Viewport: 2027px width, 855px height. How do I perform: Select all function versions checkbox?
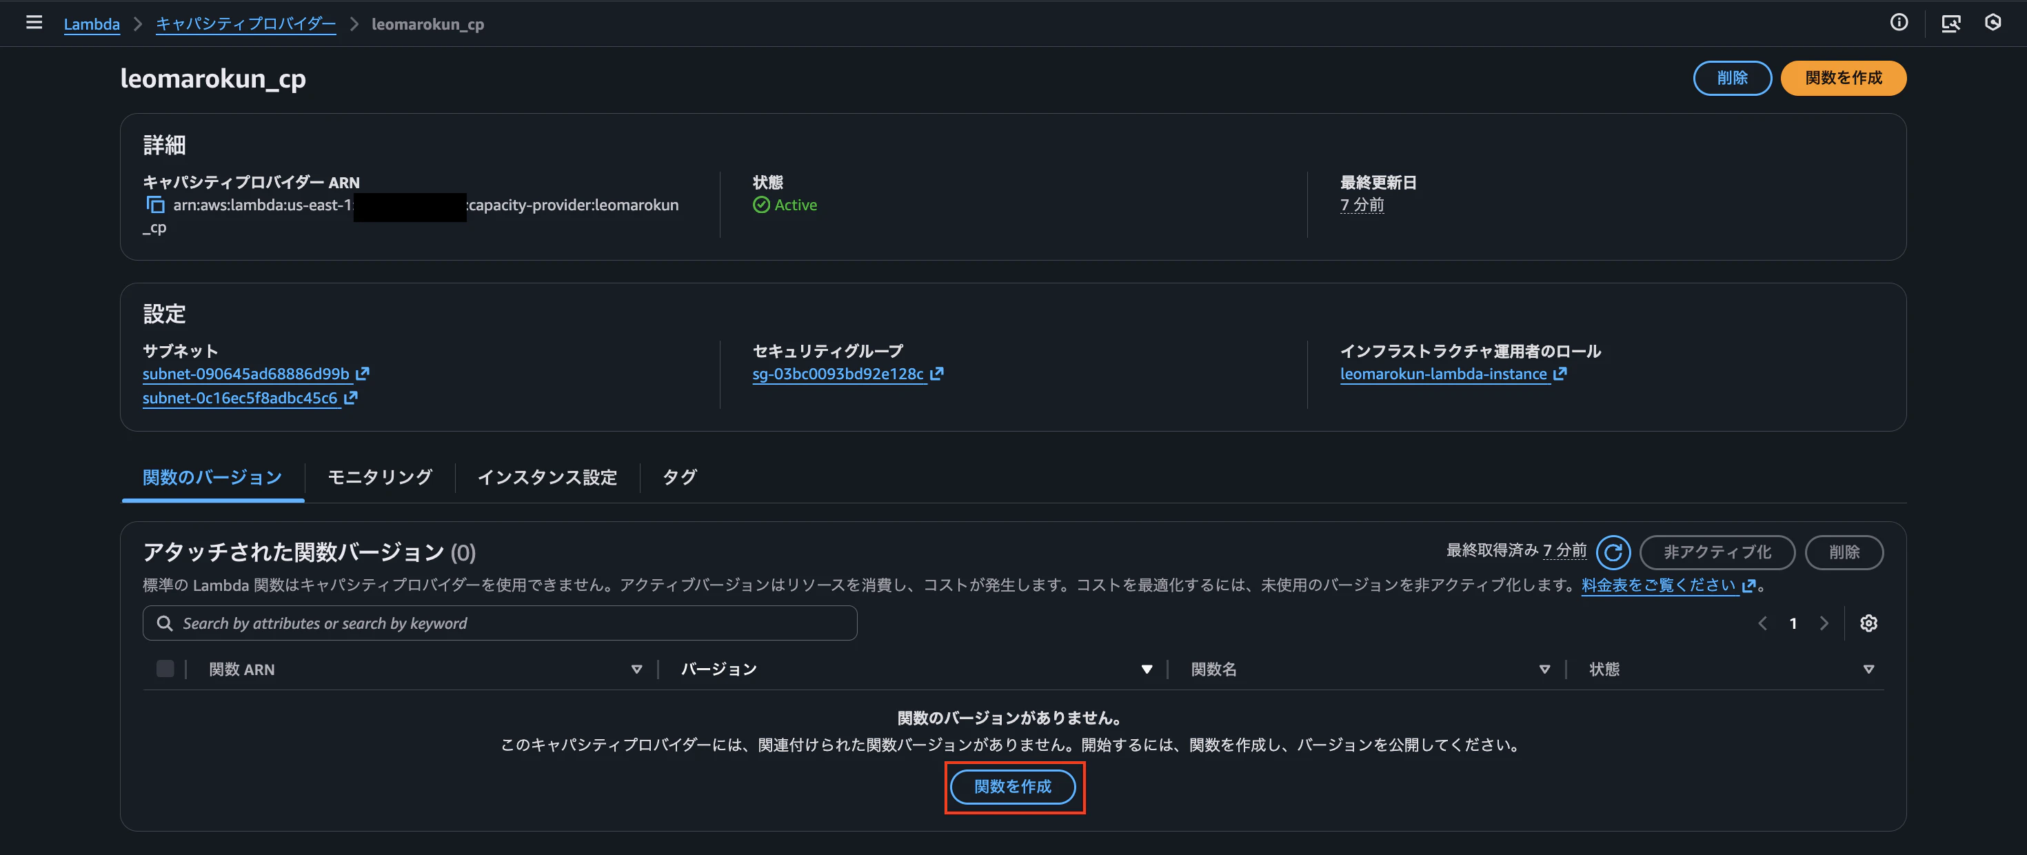point(165,670)
